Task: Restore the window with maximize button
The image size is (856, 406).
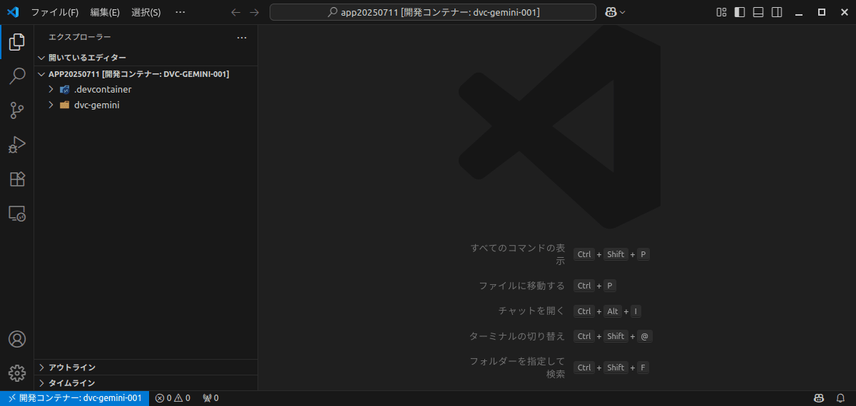Action: [822, 12]
